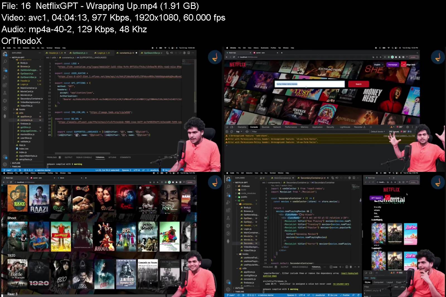Image resolution: width=446 pixels, height=297 pixels.
Task: Toggle .hov element state in Styles pane
Action: pyautogui.click(x=396, y=287)
